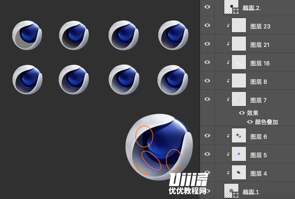The image size is (295, 199).
Task: Hide the 图层 18 layer
Action: [x=207, y=62]
